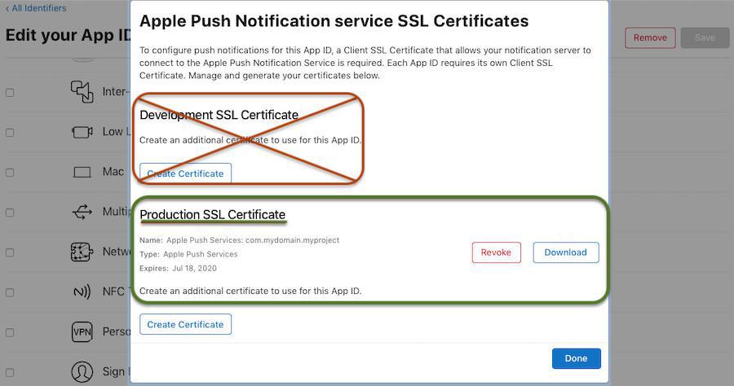Go back to All Identifiers
The image size is (734, 386).
[x=37, y=8]
